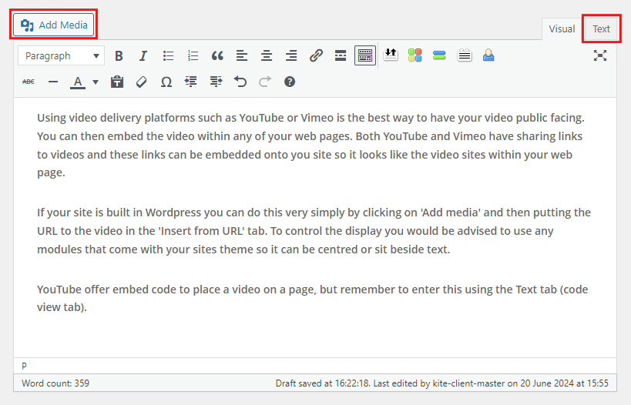Switch to the Visual tab
This screenshot has height=405, width=631.
(x=562, y=29)
